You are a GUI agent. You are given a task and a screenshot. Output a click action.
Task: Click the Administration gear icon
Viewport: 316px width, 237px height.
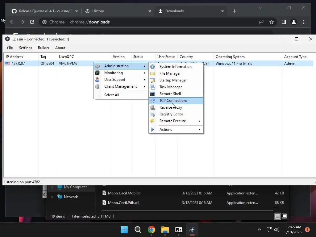[x=97, y=66]
